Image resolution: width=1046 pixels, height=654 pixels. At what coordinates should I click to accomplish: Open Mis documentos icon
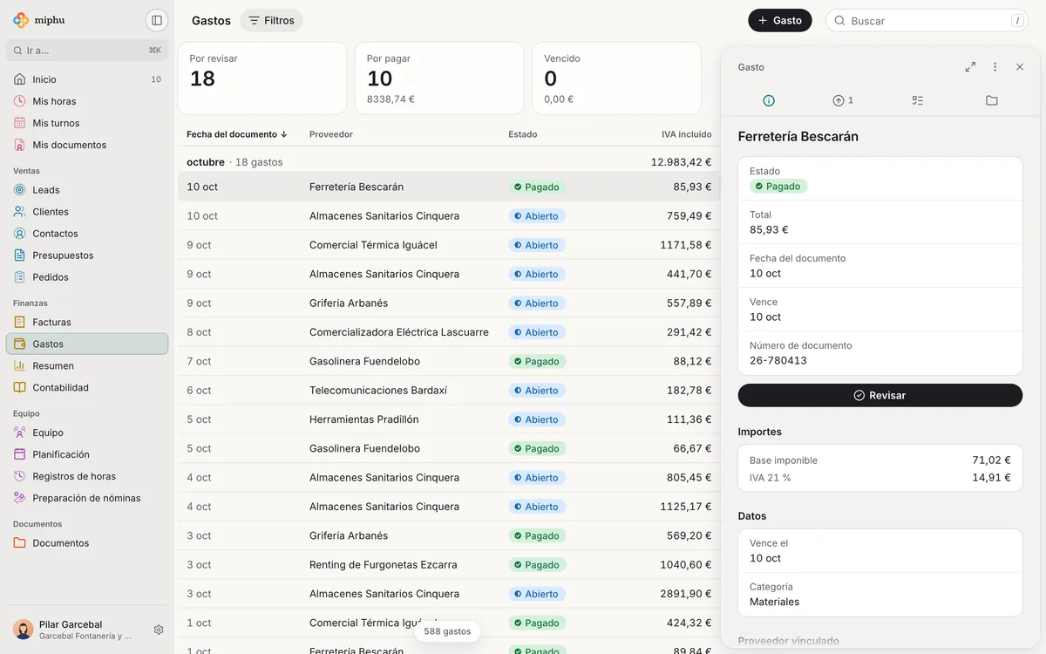20,145
